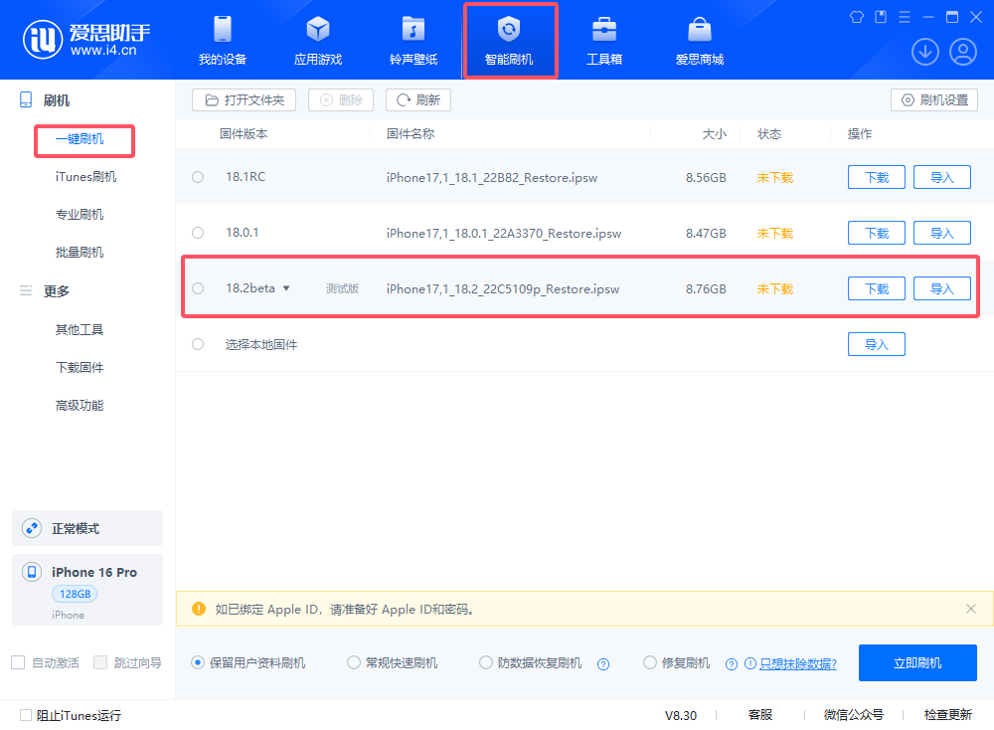Open the 应用游戏 apps and games tab
This screenshot has height=730, width=994.
coord(318,41)
